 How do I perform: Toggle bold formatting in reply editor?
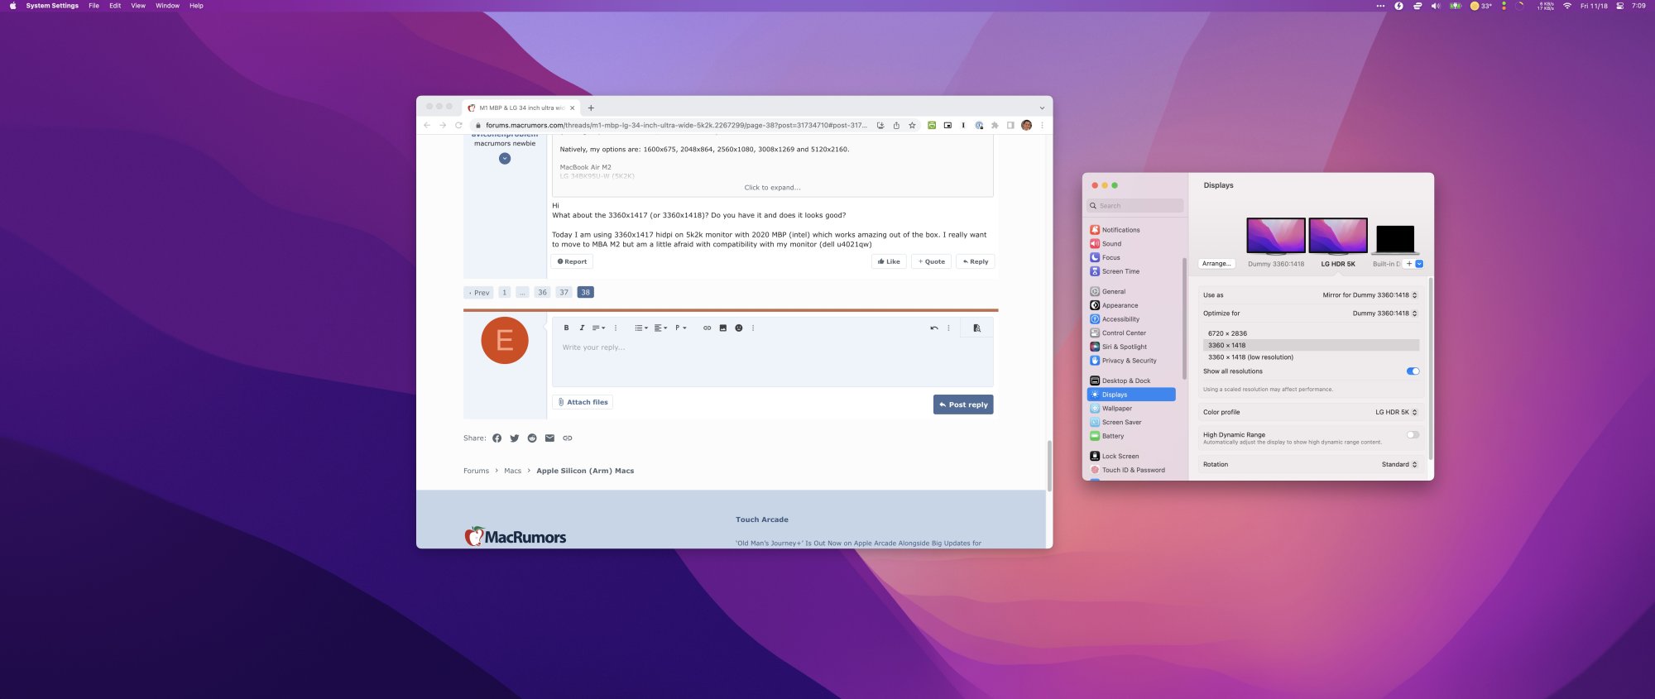point(566,328)
